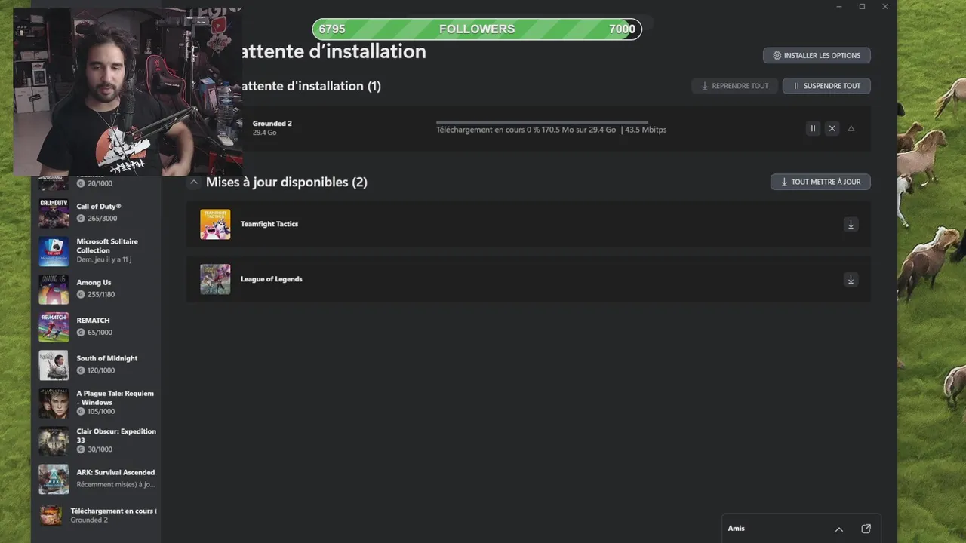Pop out the Amis panel
The height and width of the screenshot is (543, 966).
pyautogui.click(x=866, y=529)
